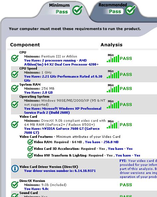Click 'Minimum: 256 MB' text
Screen dimensions: 157x197
(39, 89)
